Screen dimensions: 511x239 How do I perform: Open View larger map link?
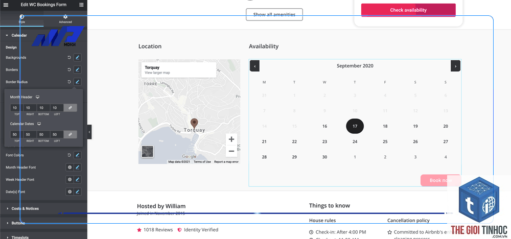click(x=157, y=73)
